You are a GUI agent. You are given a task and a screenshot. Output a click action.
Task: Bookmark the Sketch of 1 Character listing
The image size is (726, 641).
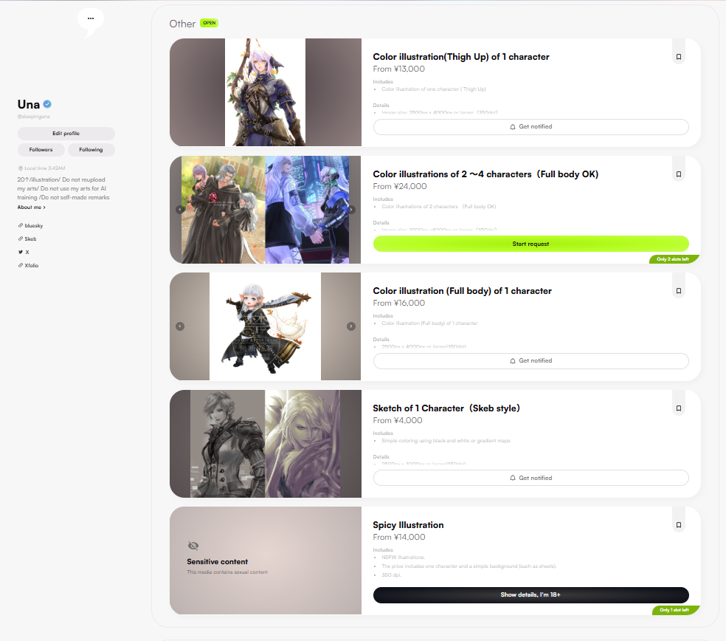[678, 408]
